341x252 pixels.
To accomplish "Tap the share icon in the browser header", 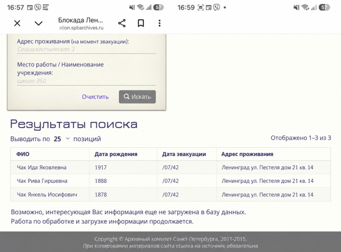I will pyautogui.click(x=122, y=23).
